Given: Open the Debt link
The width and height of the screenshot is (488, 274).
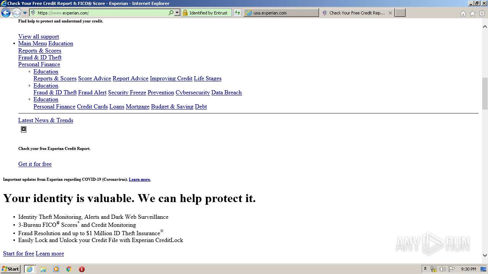Looking at the screenshot, I should (201, 107).
